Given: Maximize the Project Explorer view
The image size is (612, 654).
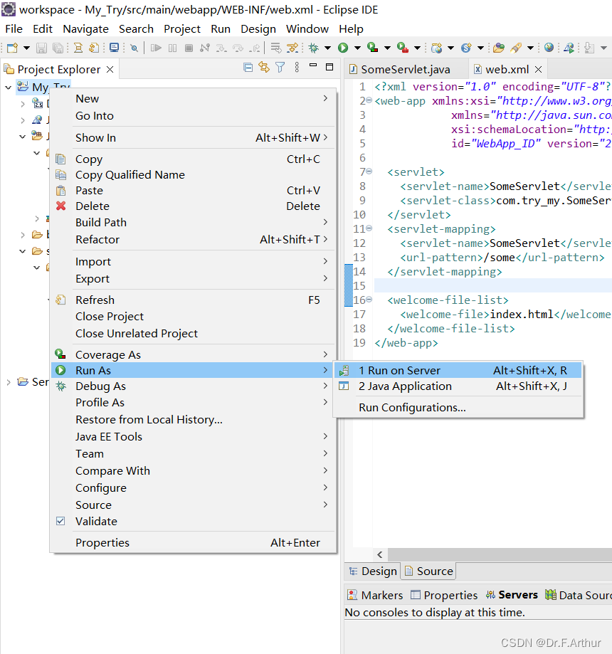Looking at the screenshot, I should tap(329, 67).
